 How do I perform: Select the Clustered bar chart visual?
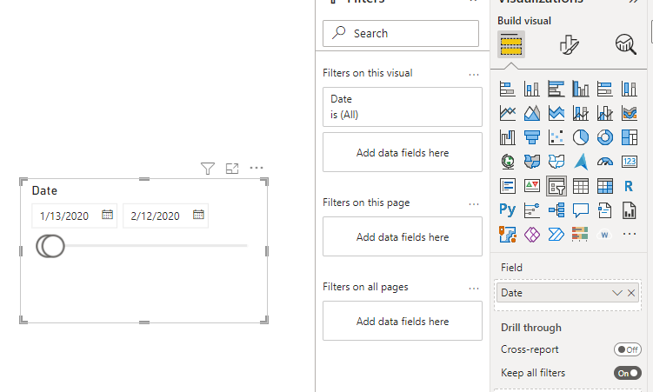[556, 89]
